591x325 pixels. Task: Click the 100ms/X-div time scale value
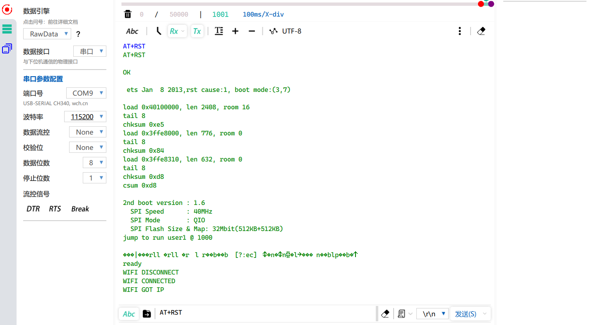pyautogui.click(x=263, y=14)
